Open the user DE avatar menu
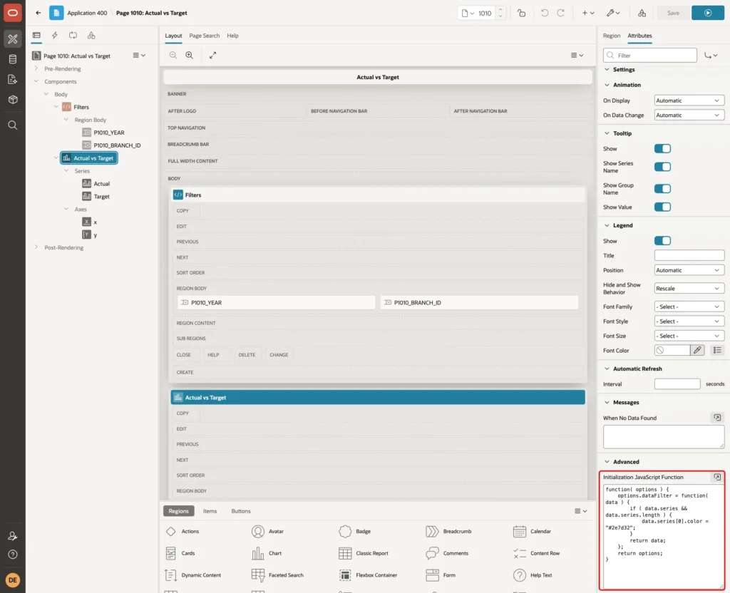The height and width of the screenshot is (593, 730). point(13,580)
